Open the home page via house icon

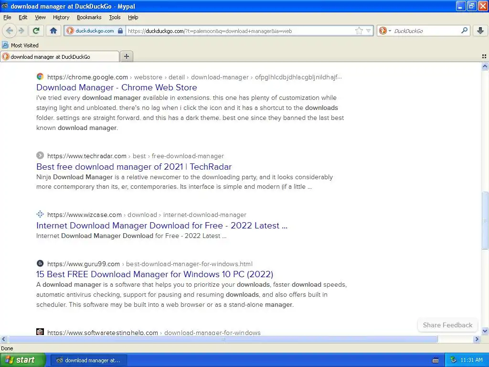(53, 31)
